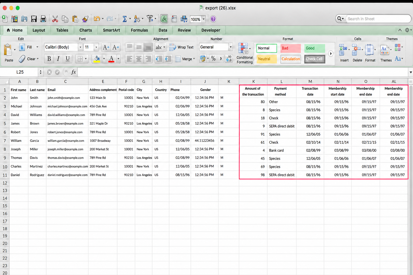Toggle Italic formatting button

pos(58,59)
